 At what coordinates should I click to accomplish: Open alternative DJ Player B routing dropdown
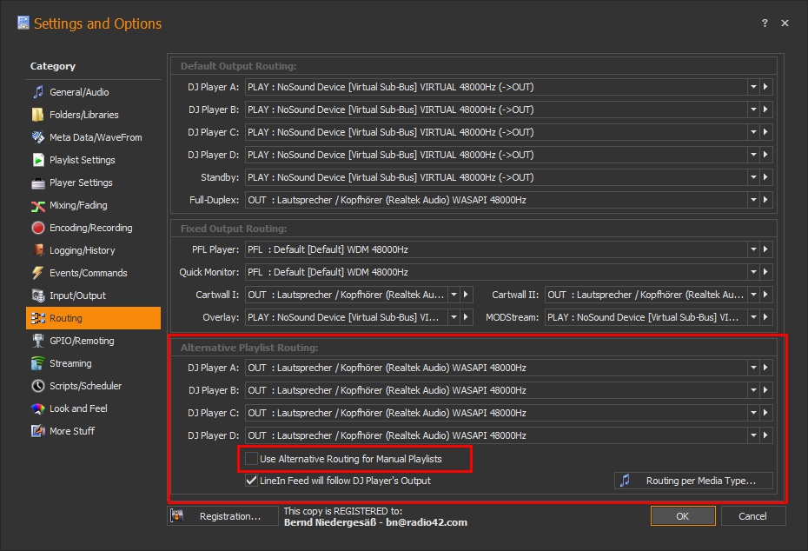(753, 390)
